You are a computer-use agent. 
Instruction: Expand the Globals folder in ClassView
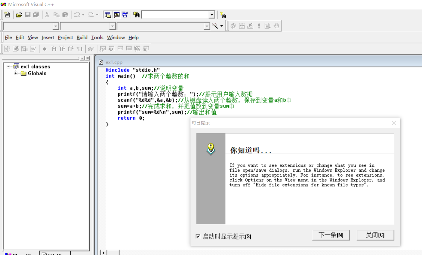coord(16,73)
